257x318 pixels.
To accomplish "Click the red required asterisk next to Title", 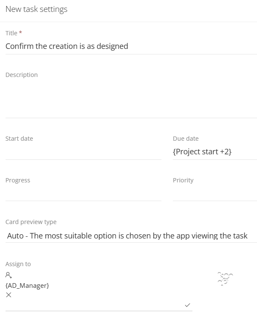I will (x=20, y=32).
